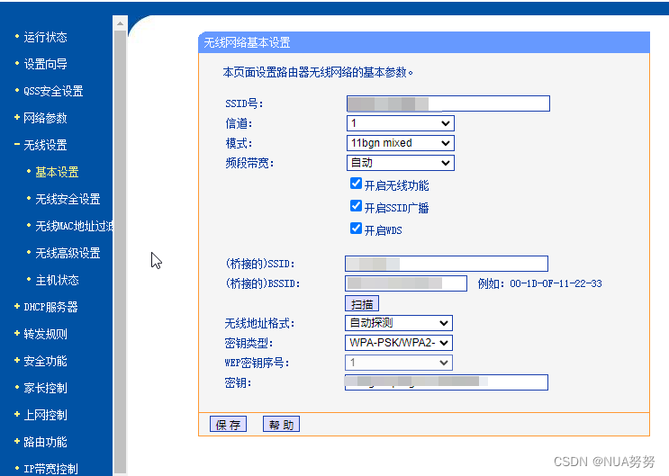Viewport: 669px width, 476px height.
Task: Click the 帮助 help button
Action: coord(281,425)
